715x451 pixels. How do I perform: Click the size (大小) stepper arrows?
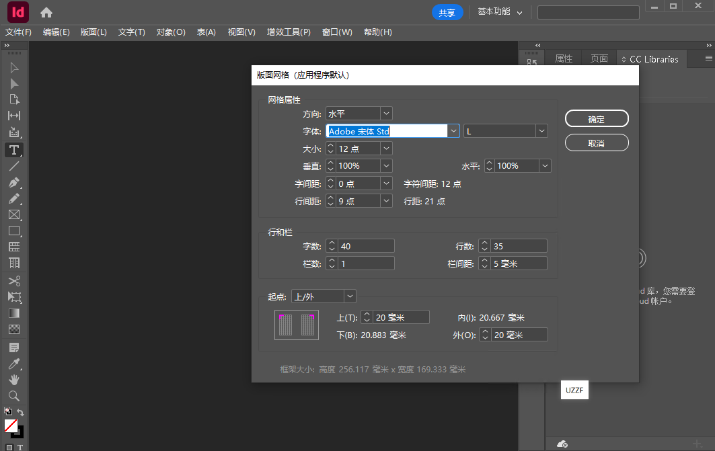pos(331,149)
